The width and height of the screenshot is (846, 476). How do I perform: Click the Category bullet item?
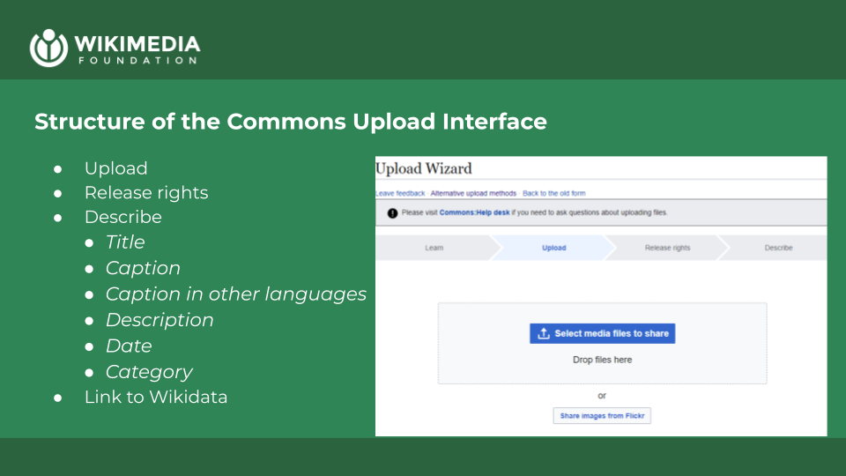coord(149,372)
